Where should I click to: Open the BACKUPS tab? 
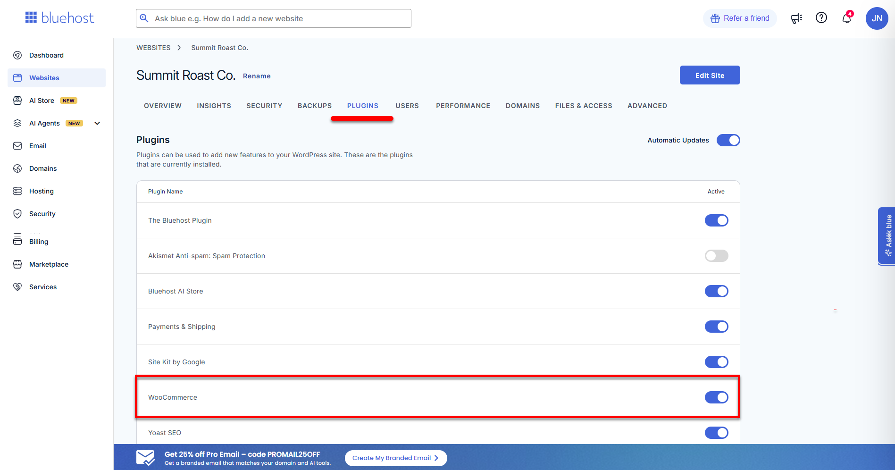pyautogui.click(x=315, y=106)
